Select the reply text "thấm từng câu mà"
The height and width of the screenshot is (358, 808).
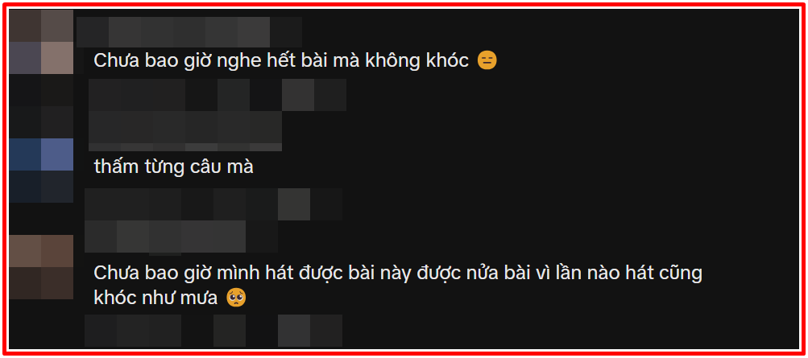[x=174, y=167]
